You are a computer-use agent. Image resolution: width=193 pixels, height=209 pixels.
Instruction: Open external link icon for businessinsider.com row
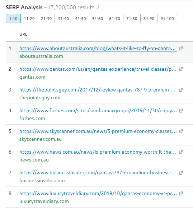(181, 173)
